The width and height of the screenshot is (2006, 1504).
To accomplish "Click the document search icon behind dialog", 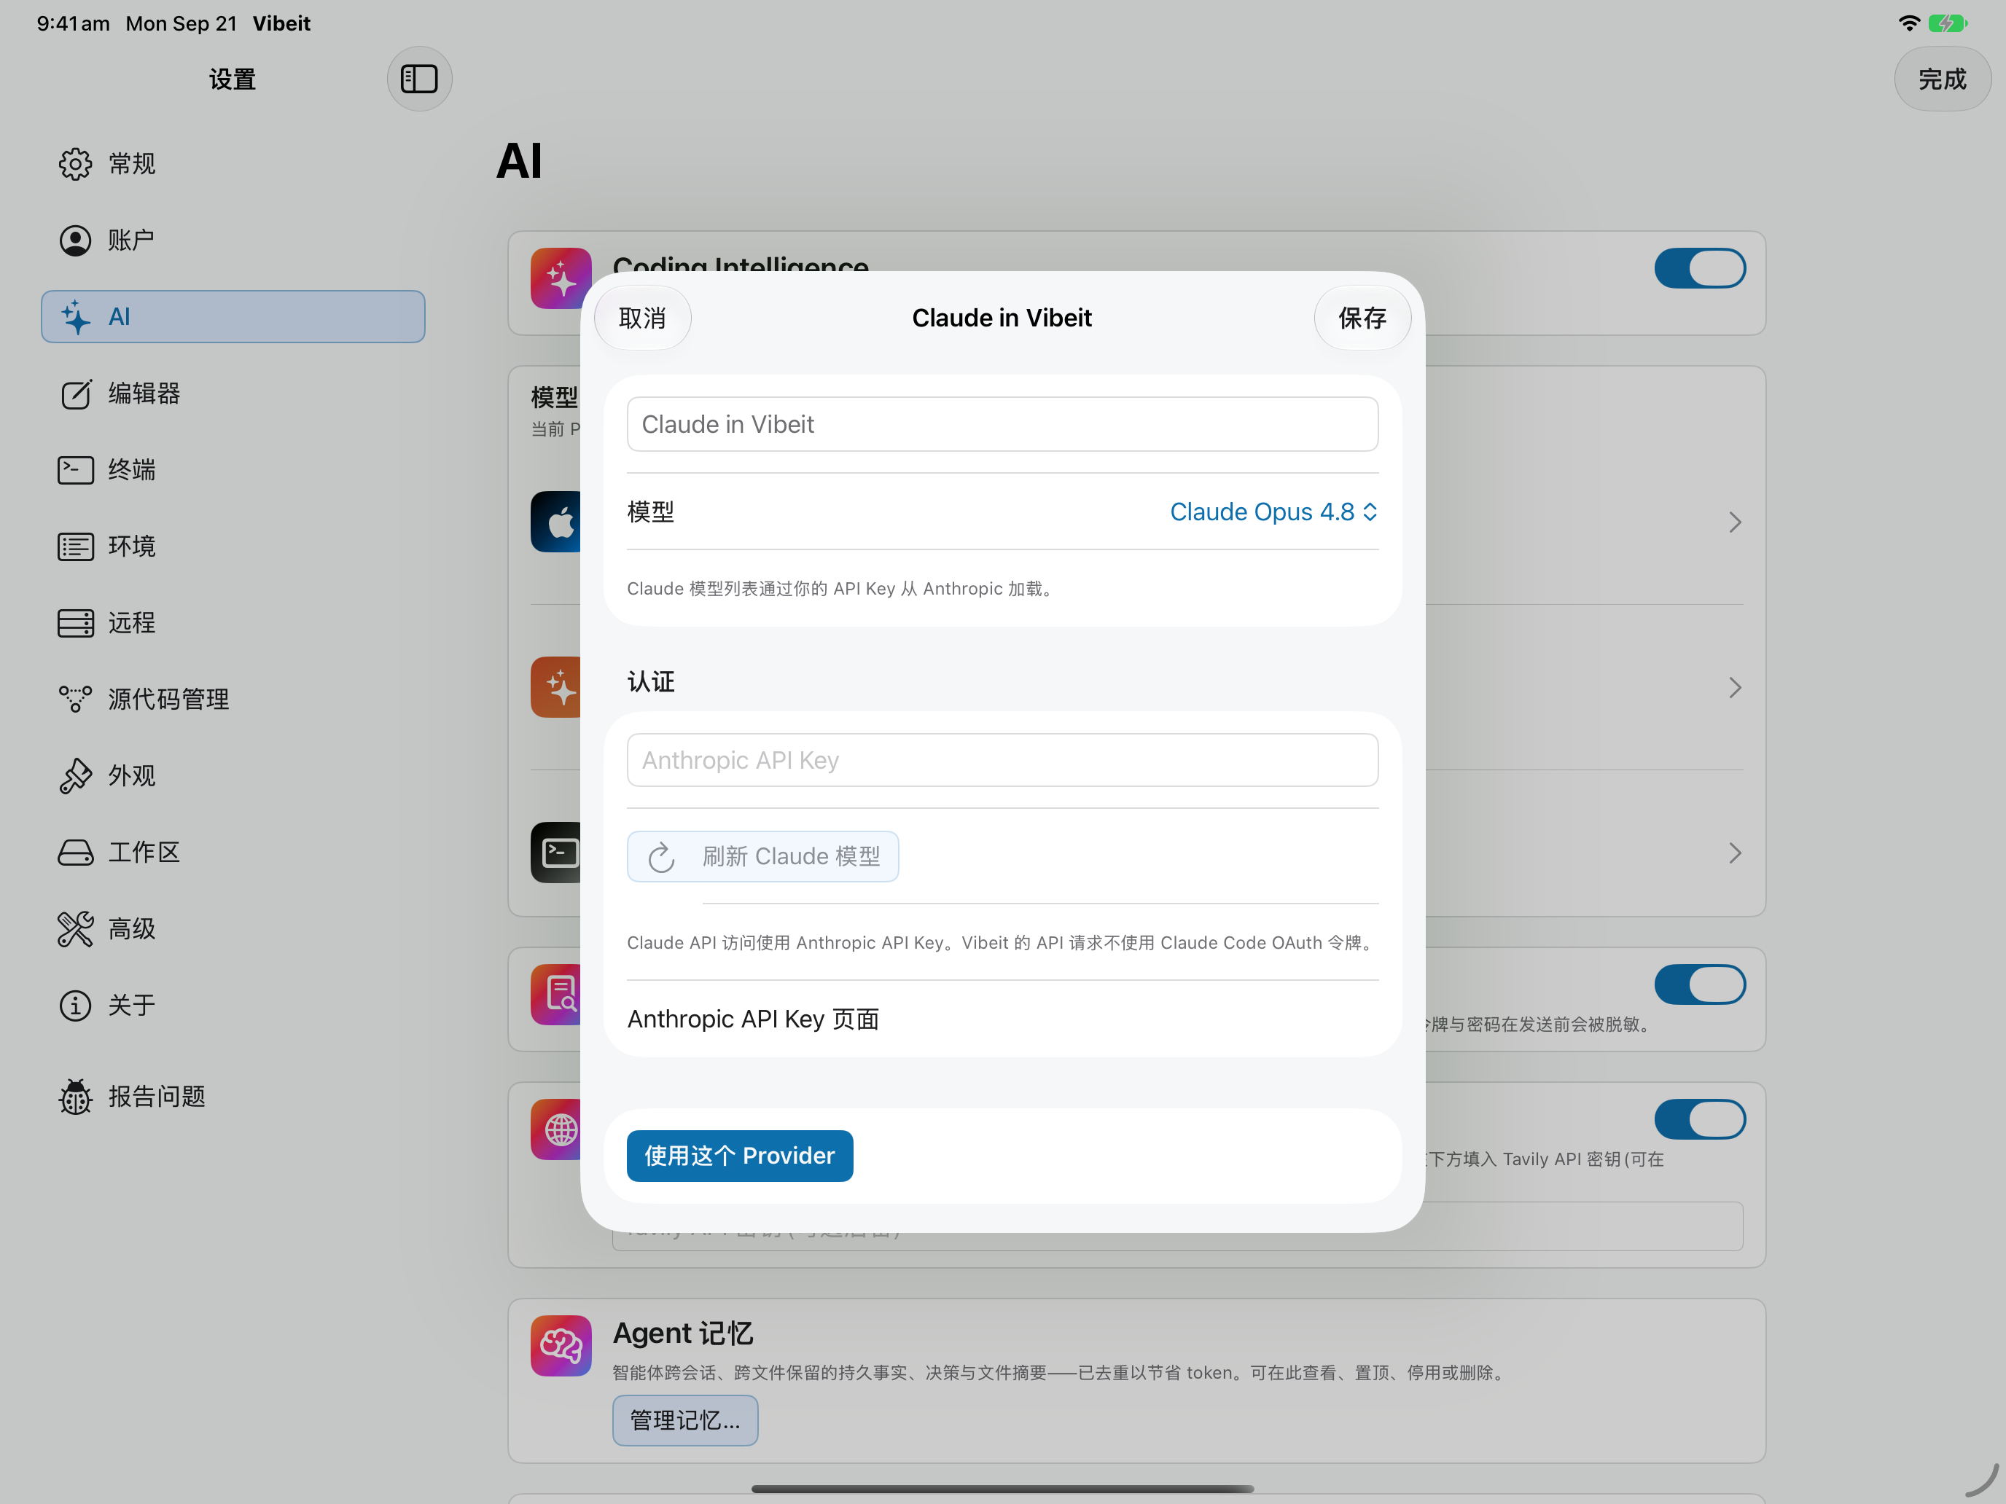I will coord(556,995).
